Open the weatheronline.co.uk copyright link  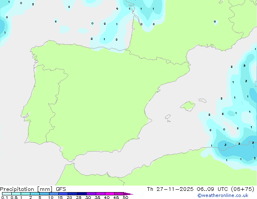pyautogui.click(x=223, y=195)
